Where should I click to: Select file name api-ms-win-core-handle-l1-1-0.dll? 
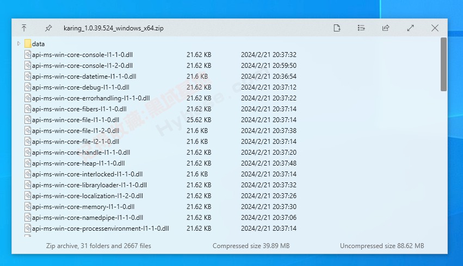click(x=81, y=153)
